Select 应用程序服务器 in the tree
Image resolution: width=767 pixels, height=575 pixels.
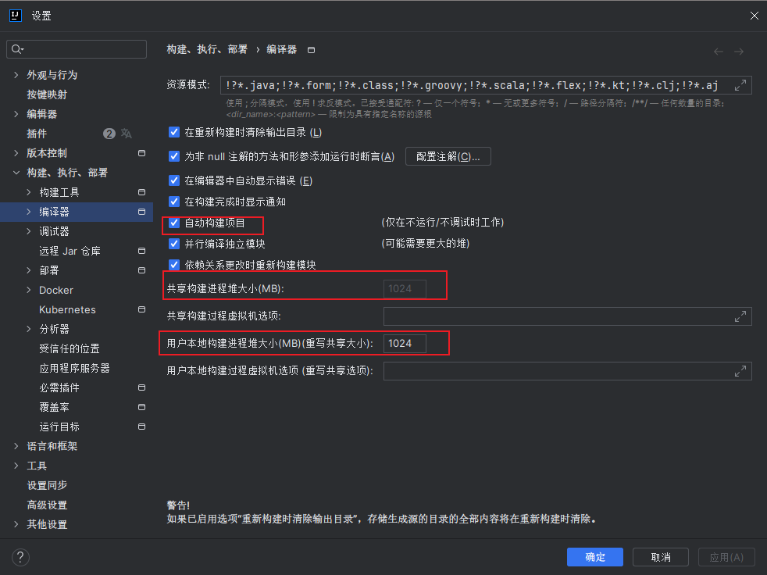74,368
